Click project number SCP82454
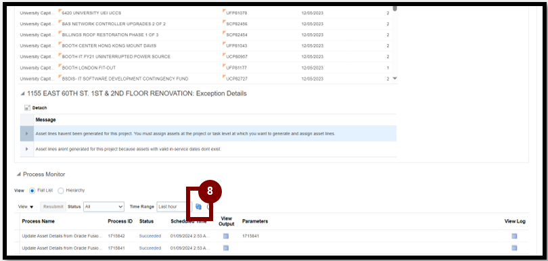 (x=237, y=35)
